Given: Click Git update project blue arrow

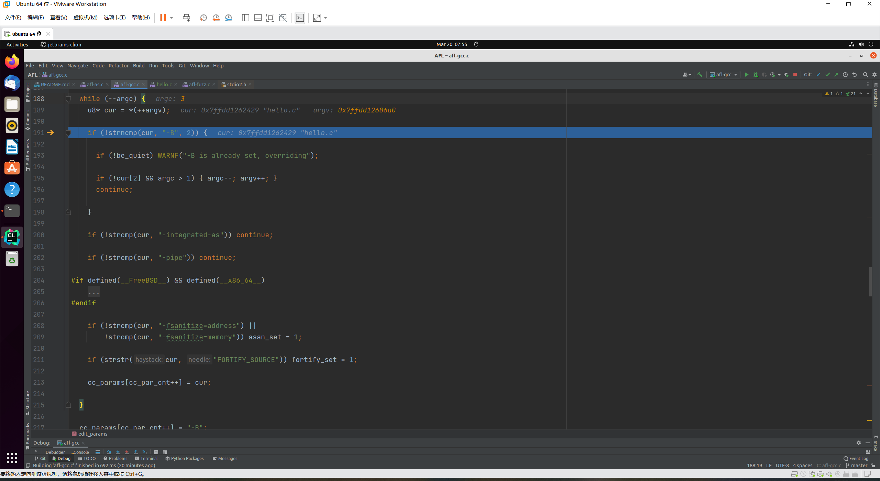Looking at the screenshot, I should coord(818,75).
